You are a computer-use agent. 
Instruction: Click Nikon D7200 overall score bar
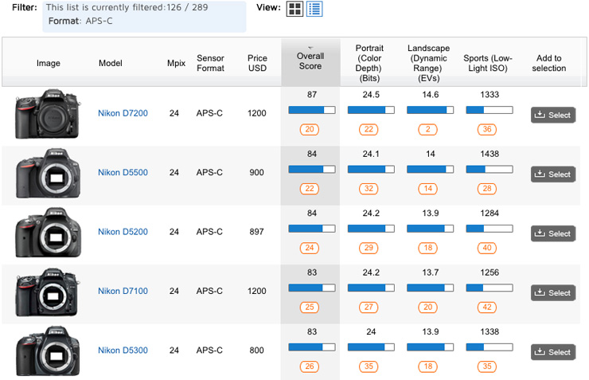(311, 110)
